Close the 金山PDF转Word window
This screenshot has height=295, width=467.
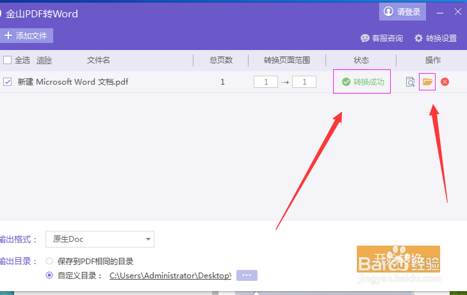(x=458, y=12)
